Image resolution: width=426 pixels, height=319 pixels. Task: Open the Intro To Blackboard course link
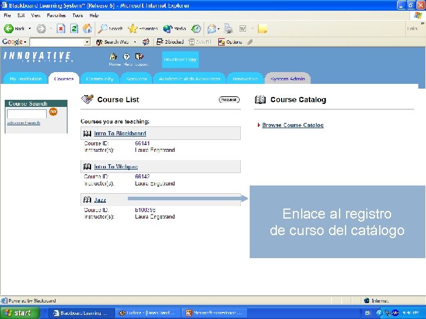(x=120, y=133)
